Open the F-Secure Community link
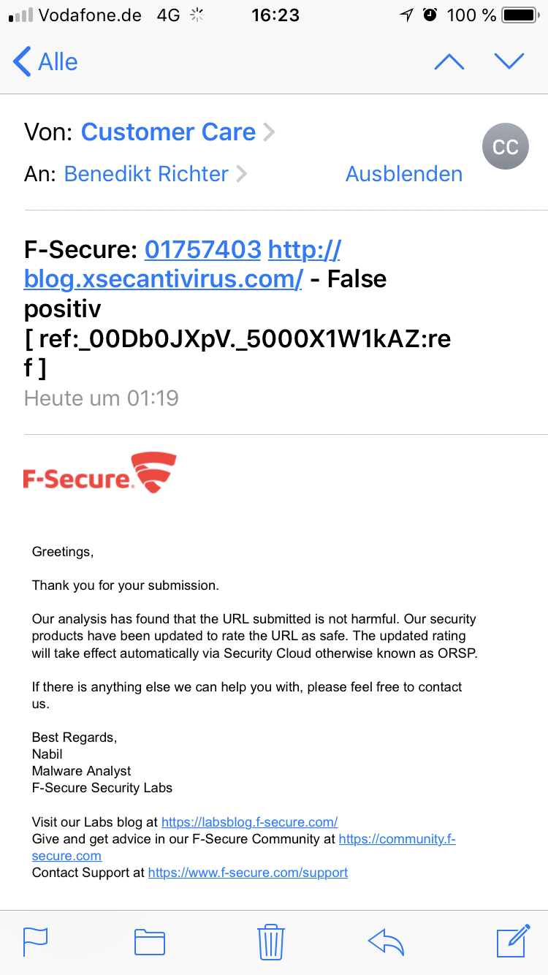The image size is (548, 975). (397, 839)
